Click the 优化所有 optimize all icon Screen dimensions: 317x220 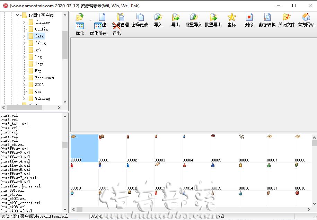tap(98, 26)
